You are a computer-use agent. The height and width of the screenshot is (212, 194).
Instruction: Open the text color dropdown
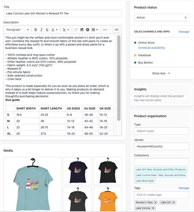[x=54, y=30]
